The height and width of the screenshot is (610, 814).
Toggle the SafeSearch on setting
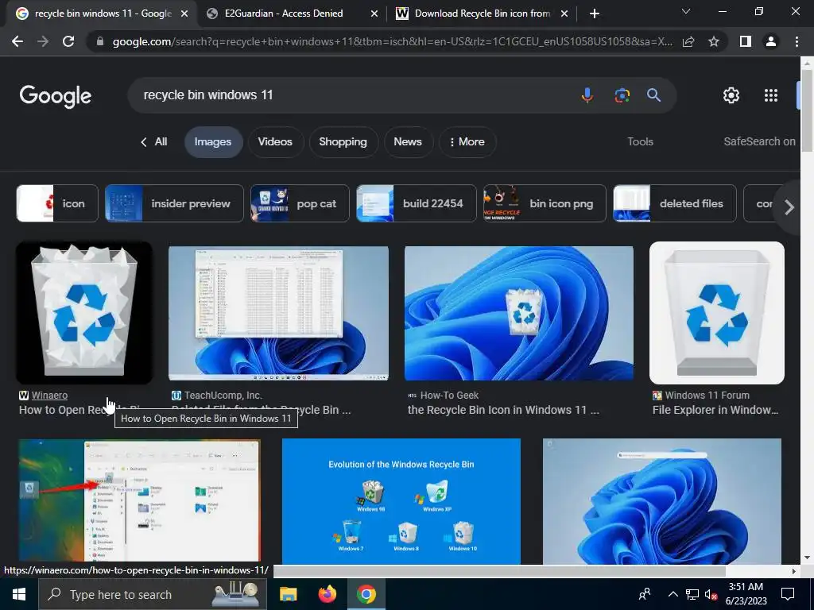[759, 141]
